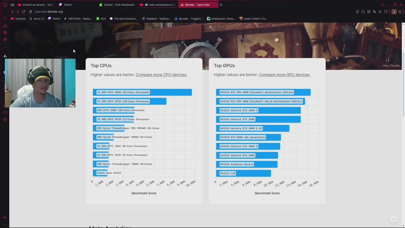This screenshot has width=405, height=228.
Task: Open settings gear in sidebar
Action: pyautogui.click(x=5, y=119)
